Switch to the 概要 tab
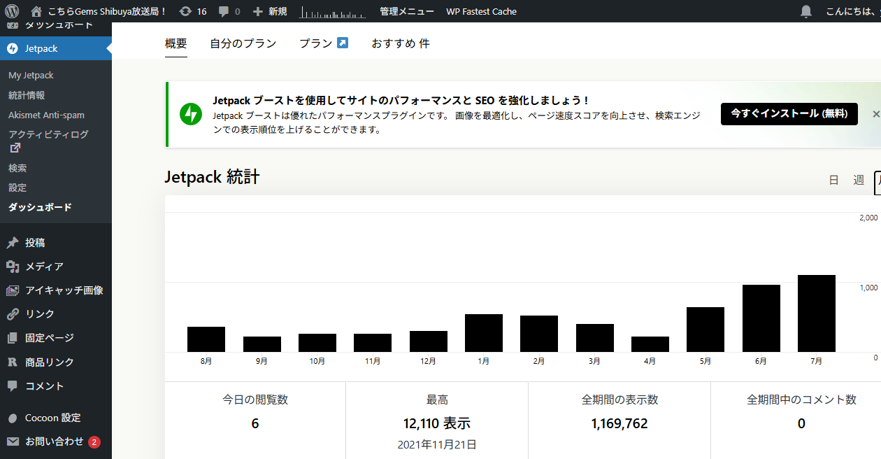 [x=176, y=43]
